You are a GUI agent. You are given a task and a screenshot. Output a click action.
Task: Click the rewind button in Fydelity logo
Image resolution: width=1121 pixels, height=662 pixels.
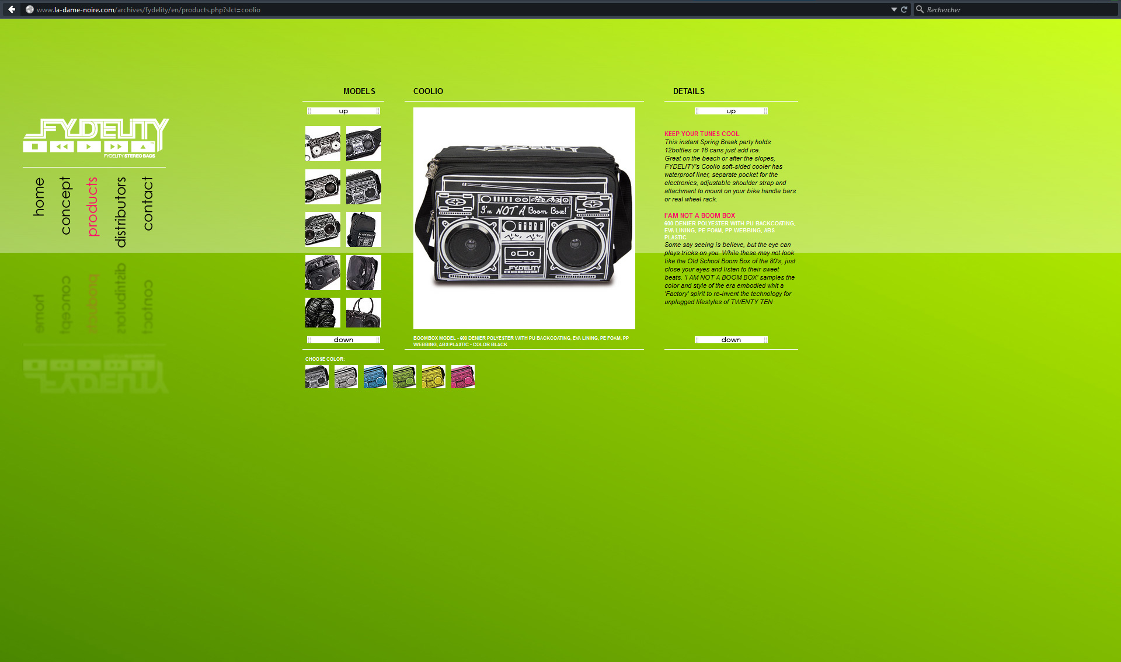[x=62, y=147]
